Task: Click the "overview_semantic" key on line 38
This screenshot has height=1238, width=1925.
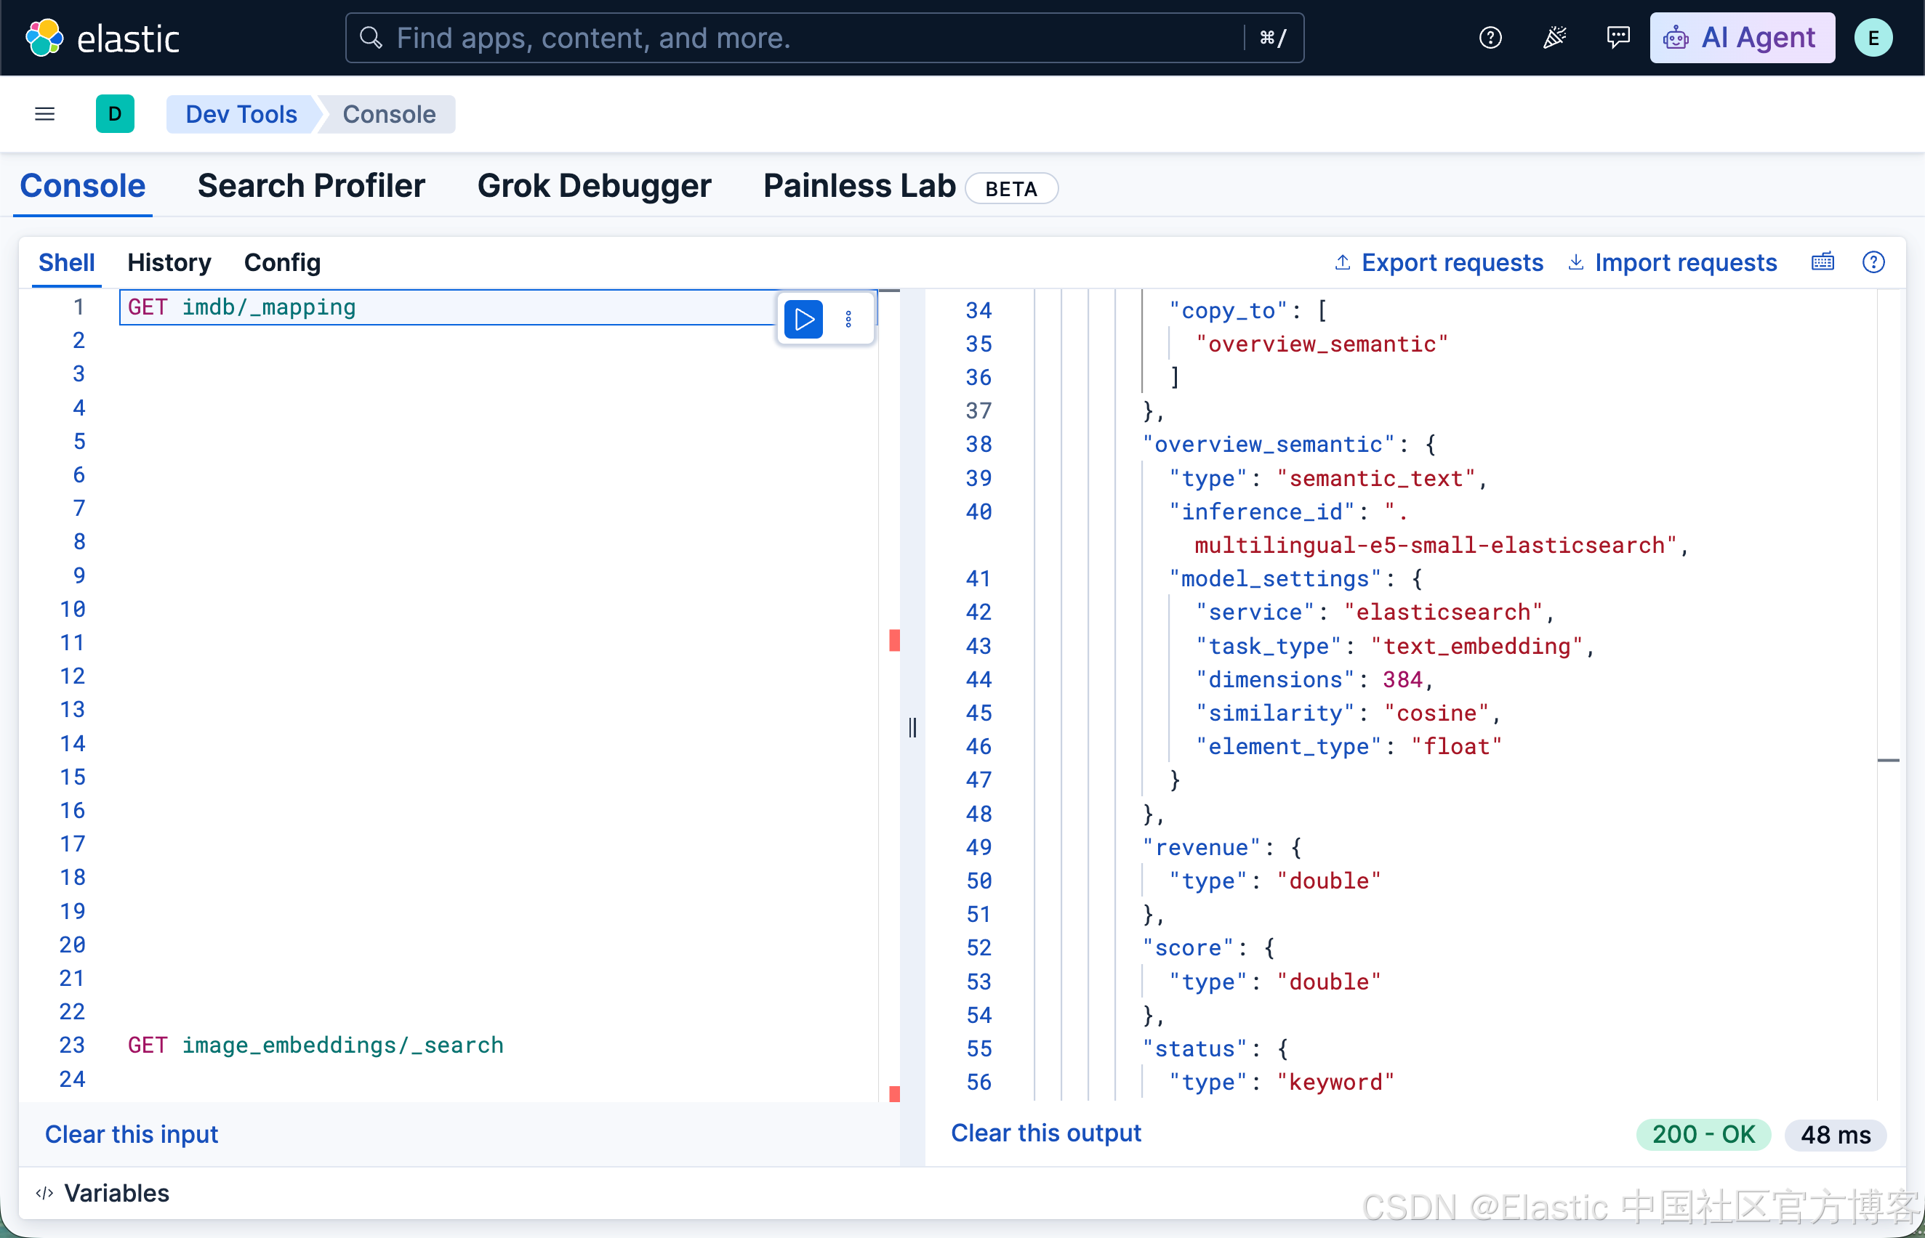Action: click(1269, 444)
